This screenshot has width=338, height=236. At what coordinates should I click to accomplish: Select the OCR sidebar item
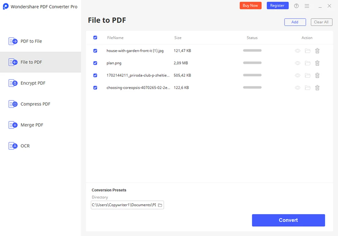coord(25,146)
